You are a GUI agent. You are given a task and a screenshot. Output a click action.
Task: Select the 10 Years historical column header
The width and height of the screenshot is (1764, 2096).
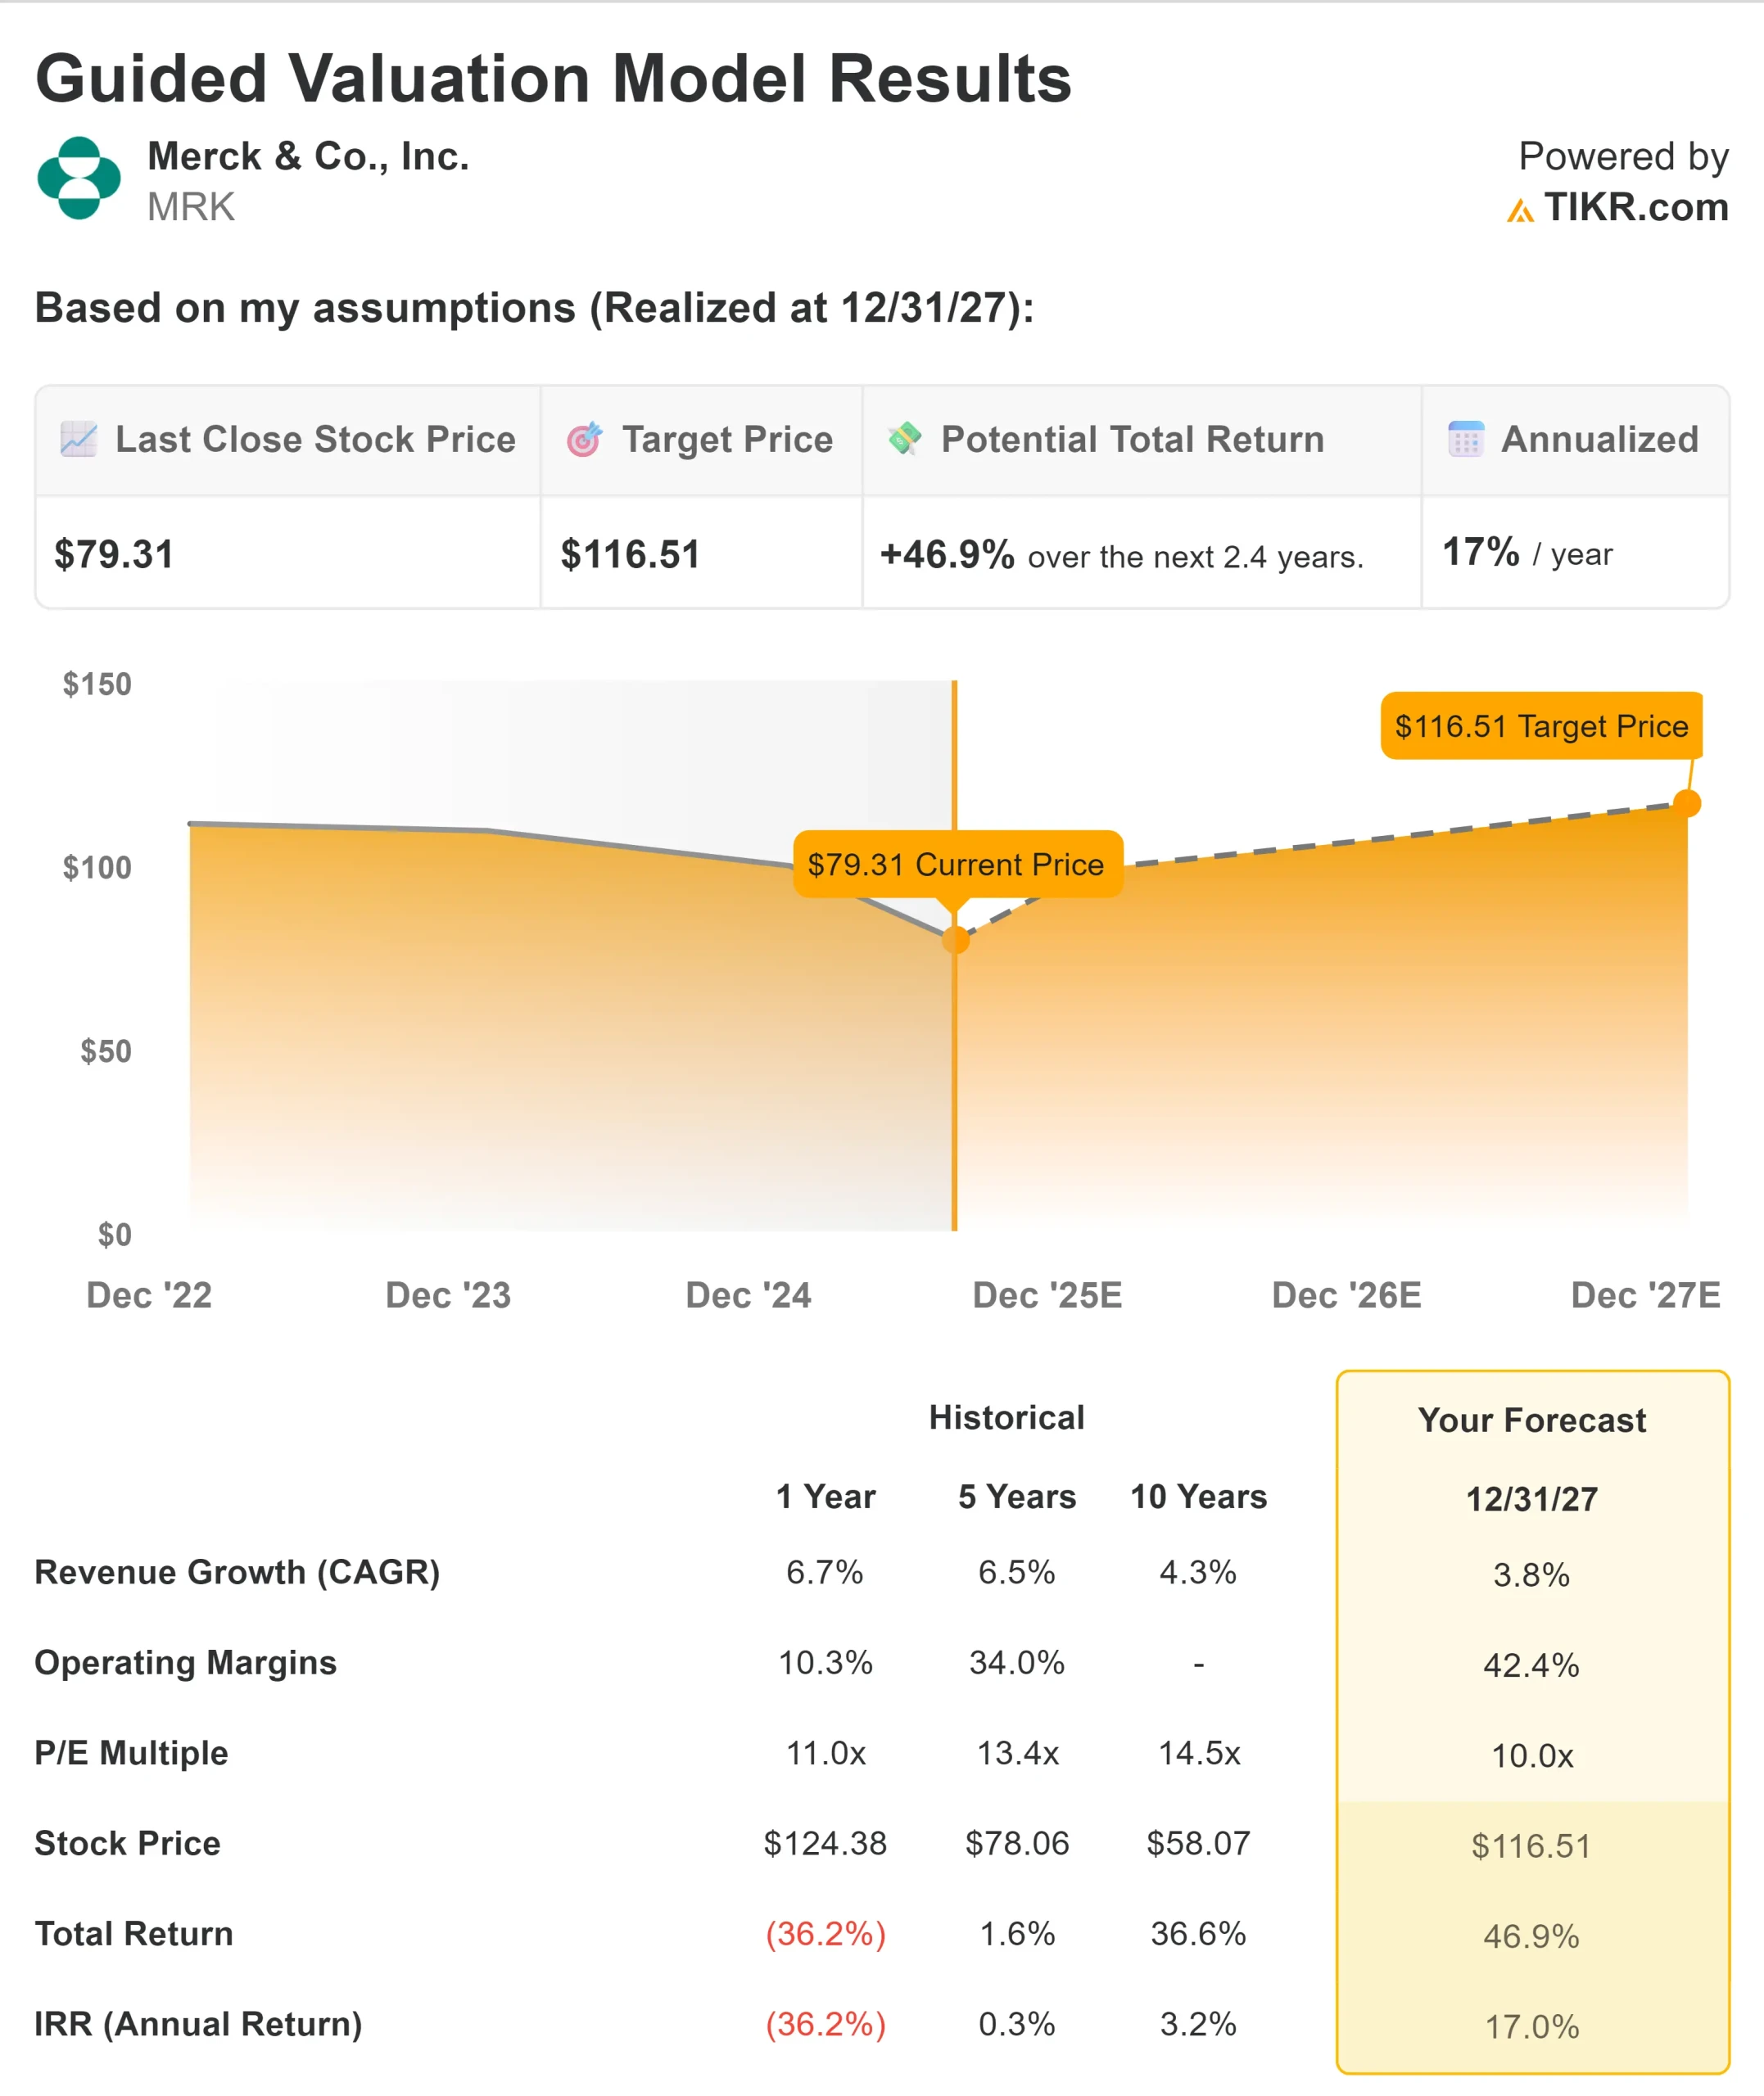pyautogui.click(x=1198, y=1497)
